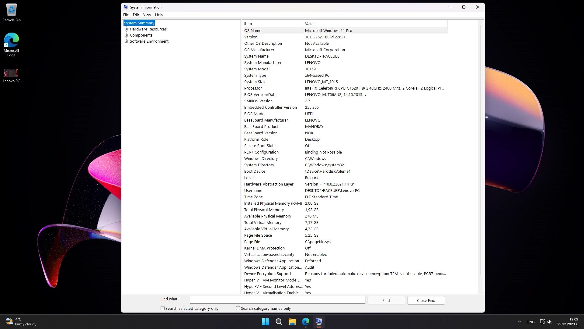Open the weather widget
Screen dimensions: 584x329
[21, 322]
